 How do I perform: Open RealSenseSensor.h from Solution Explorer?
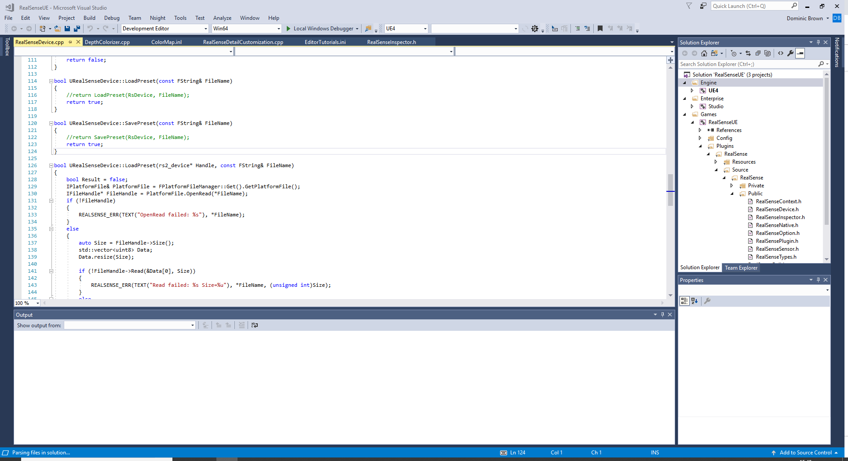click(x=778, y=249)
